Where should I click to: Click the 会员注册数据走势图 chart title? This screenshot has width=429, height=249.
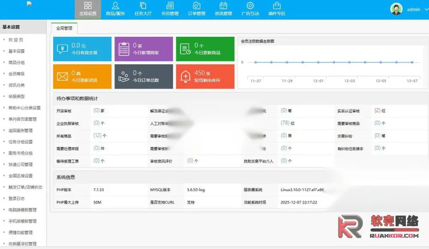pyautogui.click(x=257, y=41)
